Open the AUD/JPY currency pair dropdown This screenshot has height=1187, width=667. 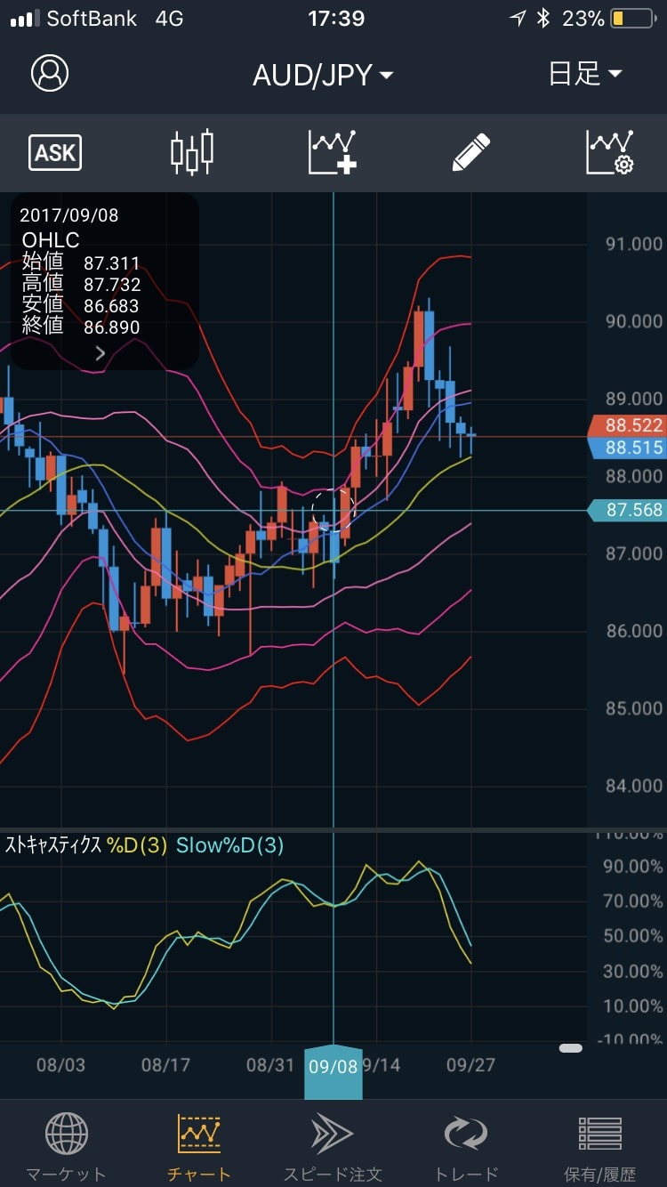323,75
